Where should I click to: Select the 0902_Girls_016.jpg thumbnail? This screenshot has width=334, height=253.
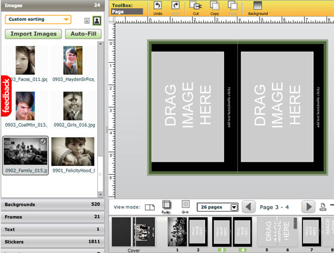click(73, 106)
